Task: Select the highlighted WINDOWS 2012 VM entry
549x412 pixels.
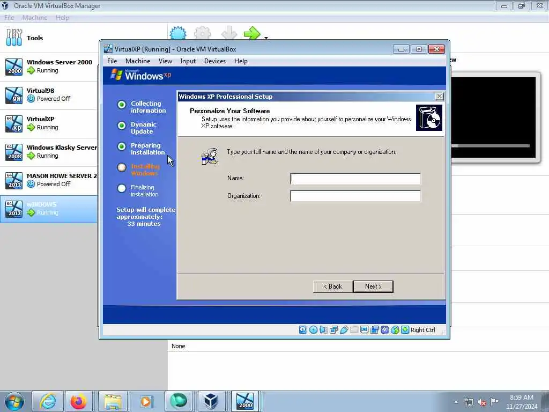Action: click(x=49, y=209)
